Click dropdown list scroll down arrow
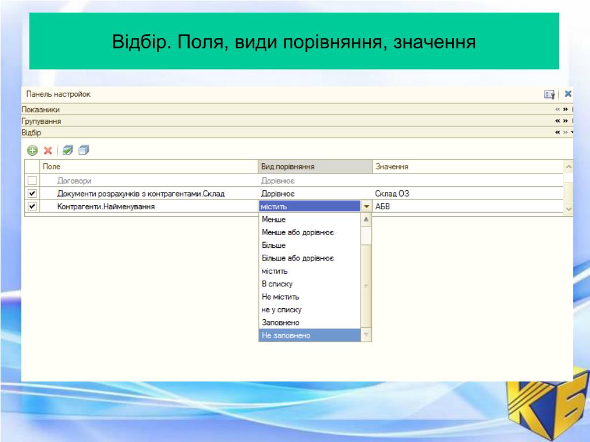The height and width of the screenshot is (442, 590). pos(366,334)
